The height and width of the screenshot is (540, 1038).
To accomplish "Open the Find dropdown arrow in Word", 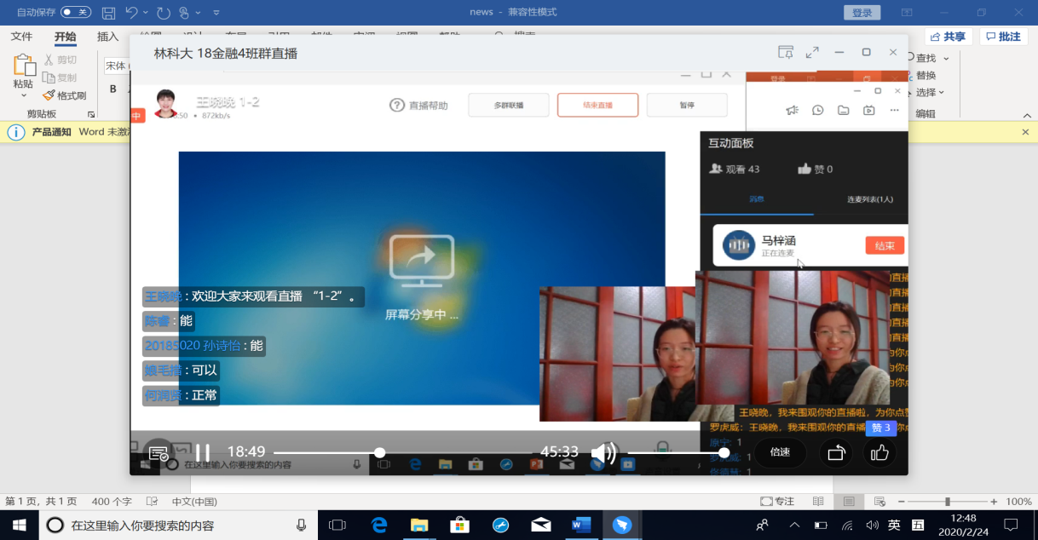I will [944, 58].
